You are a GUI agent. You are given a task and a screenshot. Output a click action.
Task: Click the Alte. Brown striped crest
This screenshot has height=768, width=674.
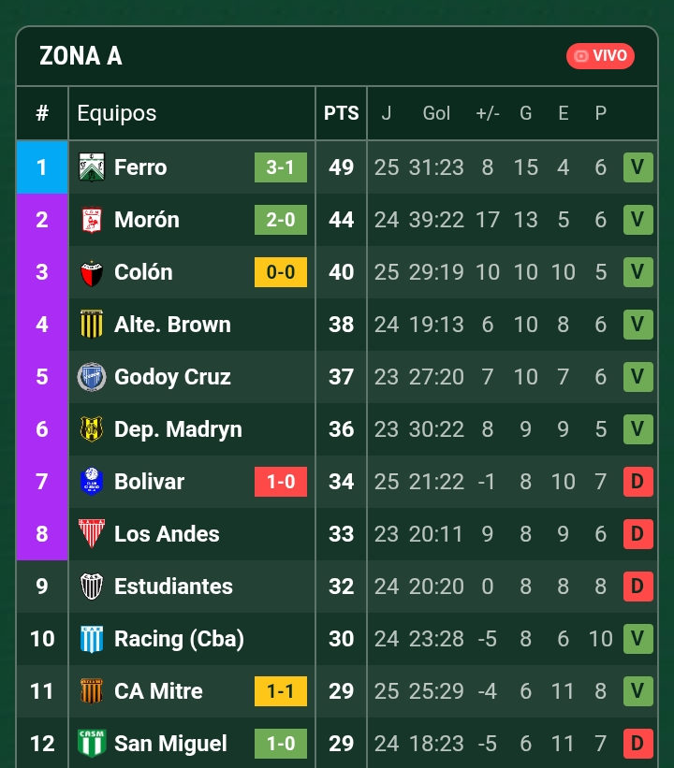tap(92, 325)
